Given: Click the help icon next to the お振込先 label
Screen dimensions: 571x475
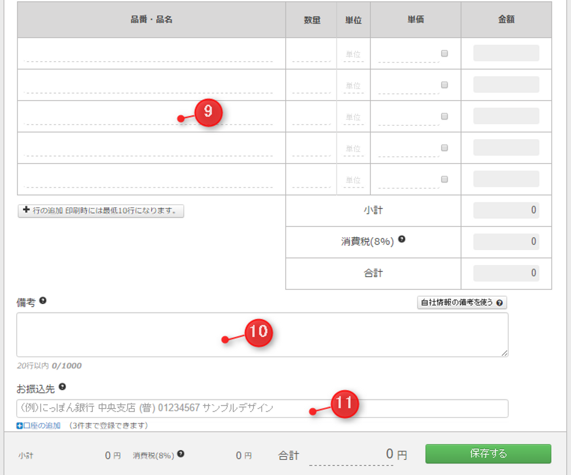Looking at the screenshot, I should point(62,387).
